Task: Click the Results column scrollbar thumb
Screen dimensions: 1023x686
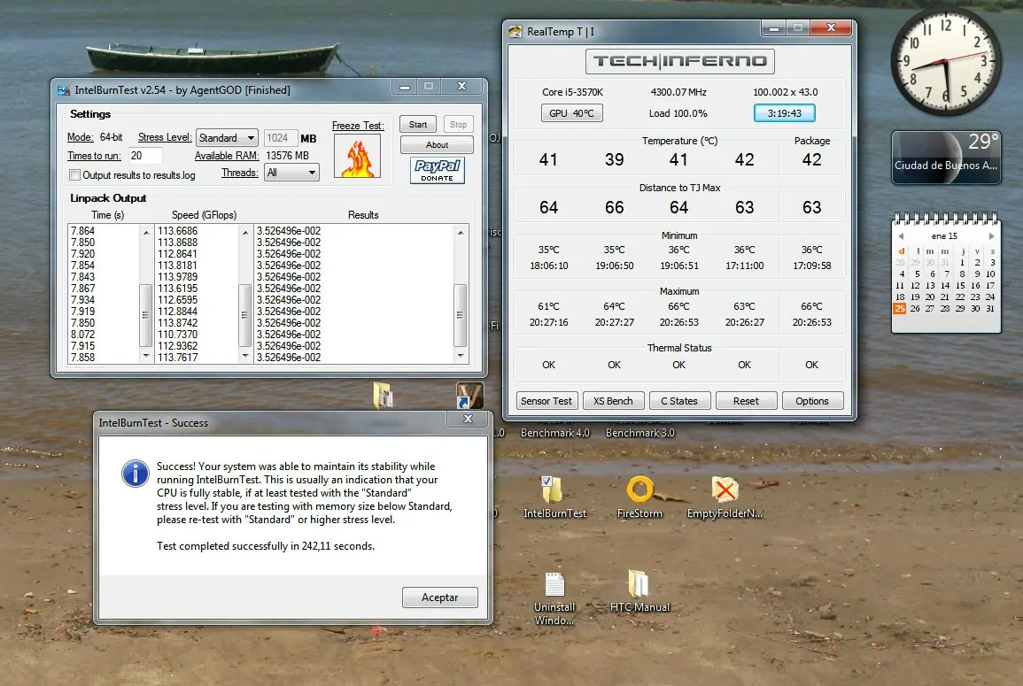Action: coord(461,315)
